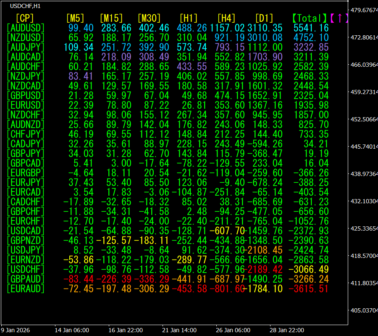
Task: Select the [M5] timeframe header
Action: click(x=75, y=18)
